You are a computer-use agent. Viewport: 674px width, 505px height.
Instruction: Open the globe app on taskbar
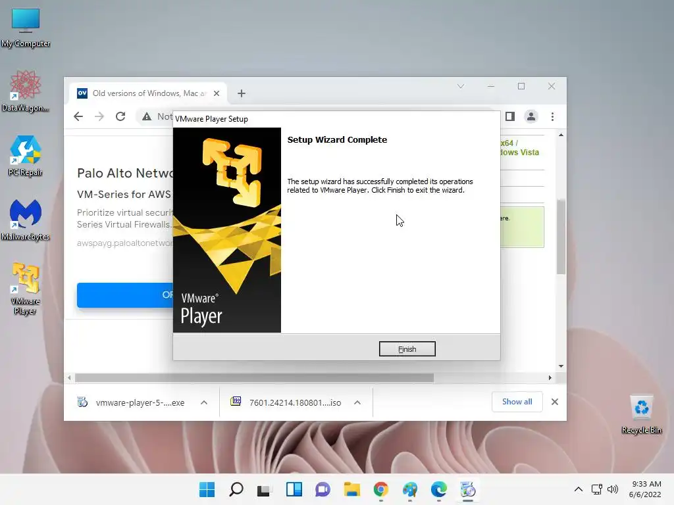point(409,489)
